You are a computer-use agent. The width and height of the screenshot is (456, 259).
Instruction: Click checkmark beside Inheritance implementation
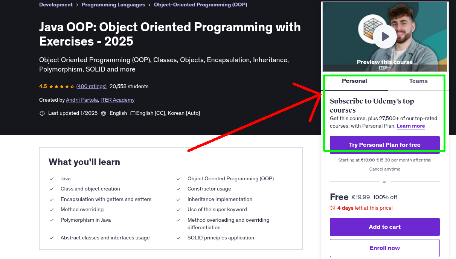178,200
